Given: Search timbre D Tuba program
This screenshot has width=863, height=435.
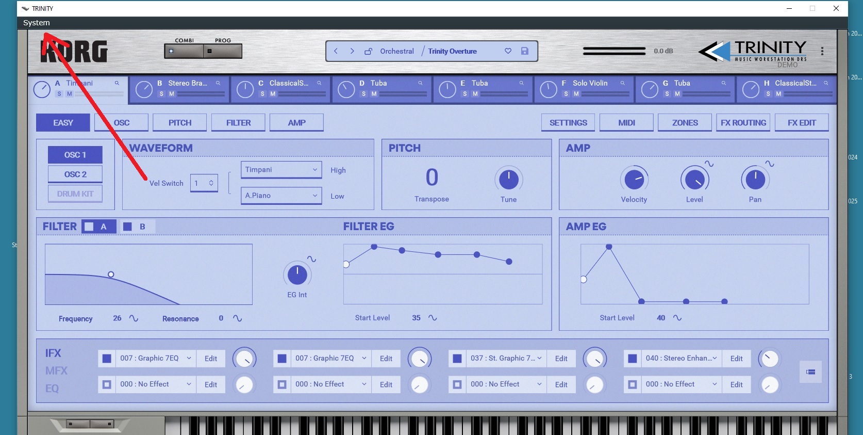Looking at the screenshot, I should point(420,83).
